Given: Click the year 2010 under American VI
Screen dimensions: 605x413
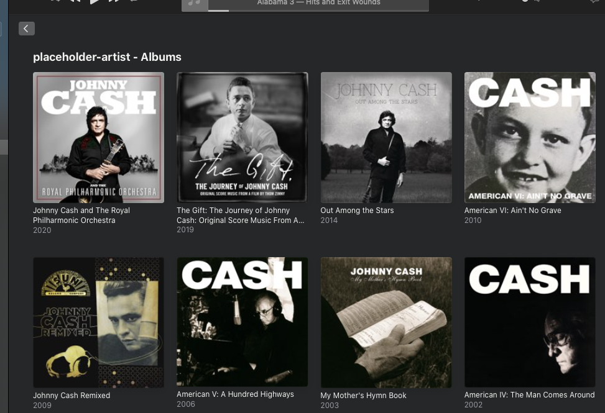Looking at the screenshot, I should click(x=473, y=220).
